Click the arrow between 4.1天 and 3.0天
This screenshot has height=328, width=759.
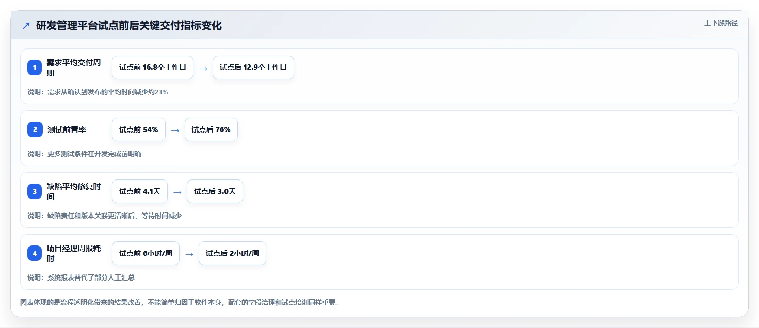pyautogui.click(x=177, y=192)
